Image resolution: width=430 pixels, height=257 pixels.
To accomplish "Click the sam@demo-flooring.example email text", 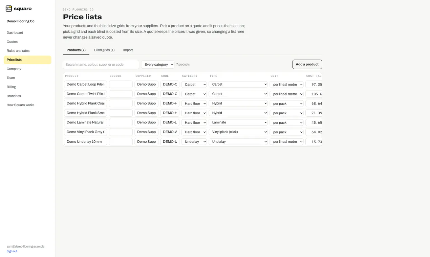I will (25, 247).
